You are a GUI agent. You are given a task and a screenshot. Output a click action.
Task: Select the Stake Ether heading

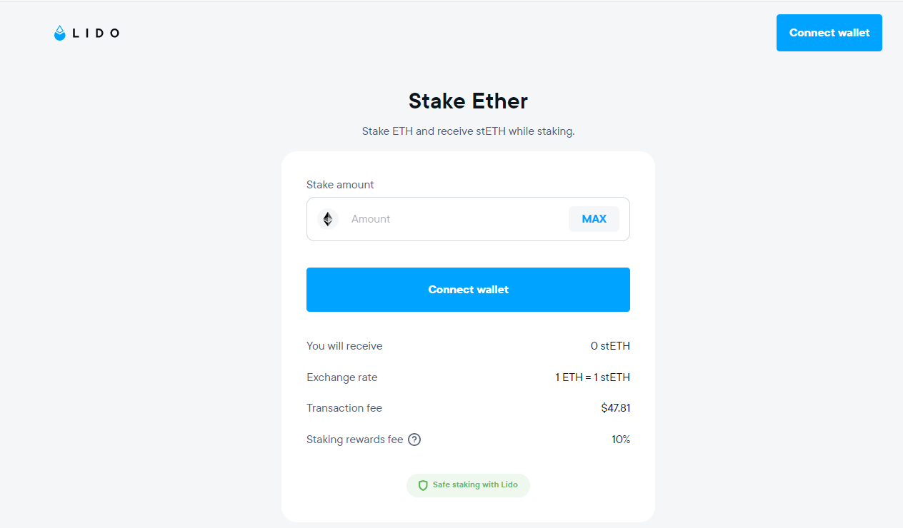[468, 101]
